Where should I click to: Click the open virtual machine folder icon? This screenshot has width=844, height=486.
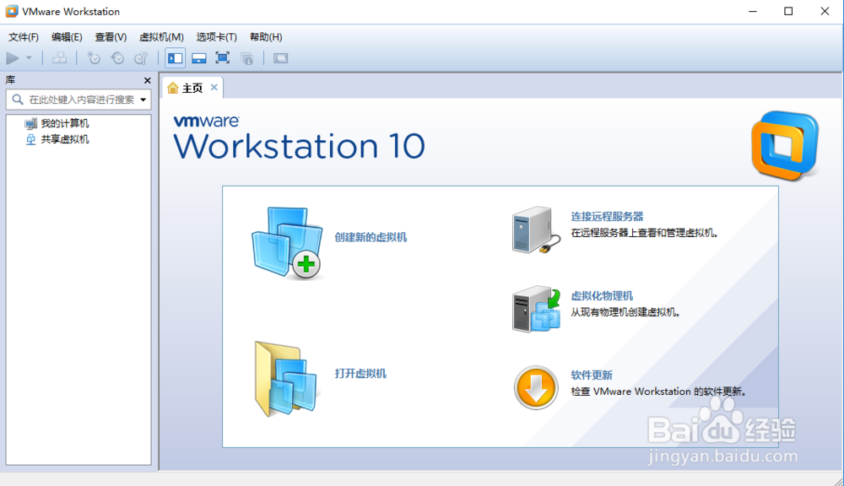pos(287,378)
